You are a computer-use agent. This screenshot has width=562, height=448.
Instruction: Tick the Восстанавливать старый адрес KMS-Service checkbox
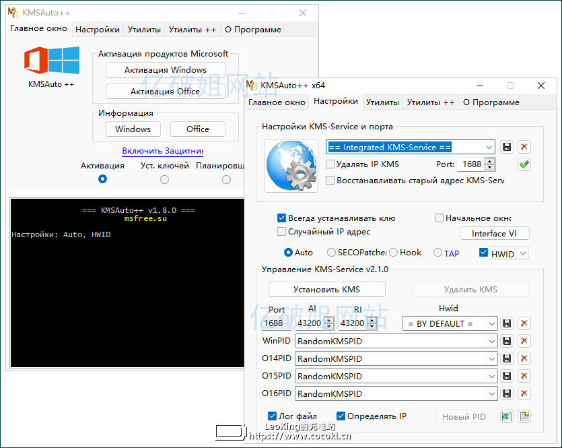click(330, 180)
